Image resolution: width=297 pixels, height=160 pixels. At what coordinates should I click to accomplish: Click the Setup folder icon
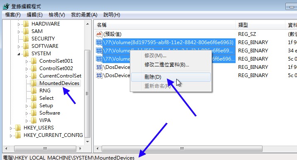(34, 106)
